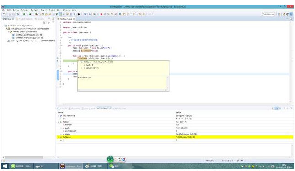Click the Skip All Breakpoints toolbar icon

pyautogui.click(x=90, y=14)
